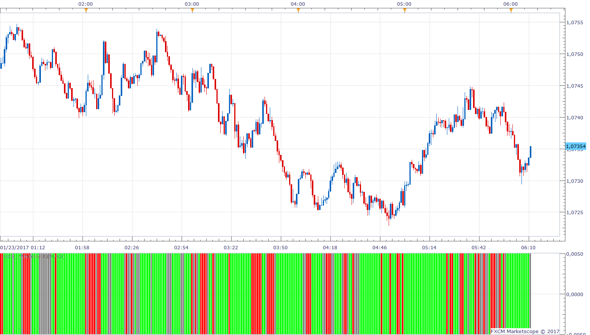Click the 03:22 time axis label
This screenshot has width=590, height=335.
point(231,247)
